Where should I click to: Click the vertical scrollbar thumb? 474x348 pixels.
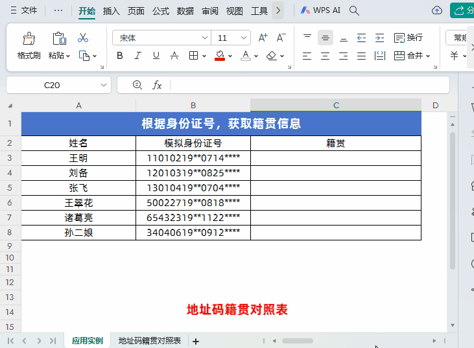pyautogui.click(x=453, y=201)
